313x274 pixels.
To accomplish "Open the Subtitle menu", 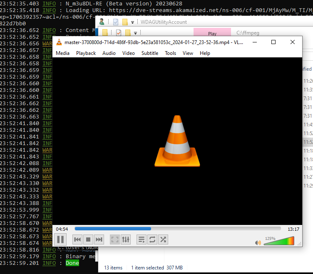I will (150, 53).
